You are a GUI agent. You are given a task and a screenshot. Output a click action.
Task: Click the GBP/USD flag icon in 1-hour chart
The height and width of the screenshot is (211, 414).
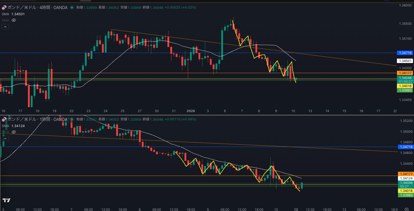(x=4, y=119)
